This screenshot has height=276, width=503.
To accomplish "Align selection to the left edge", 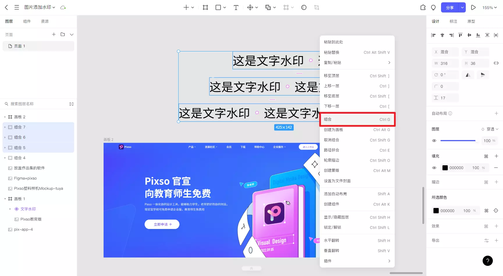I will (433, 35).
